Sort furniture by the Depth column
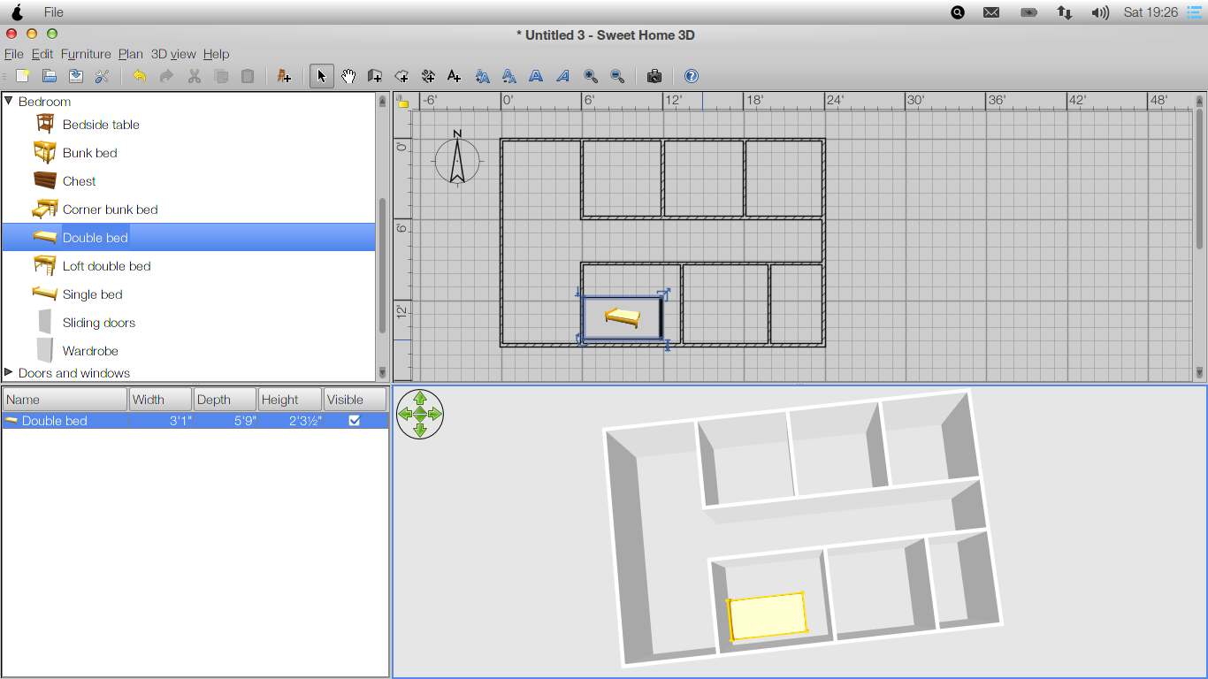This screenshot has width=1208, height=679. pyautogui.click(x=226, y=400)
